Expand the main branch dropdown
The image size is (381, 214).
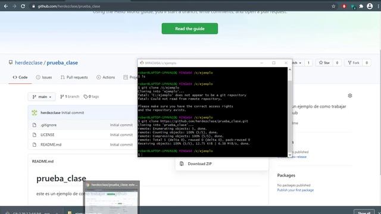click(42, 96)
